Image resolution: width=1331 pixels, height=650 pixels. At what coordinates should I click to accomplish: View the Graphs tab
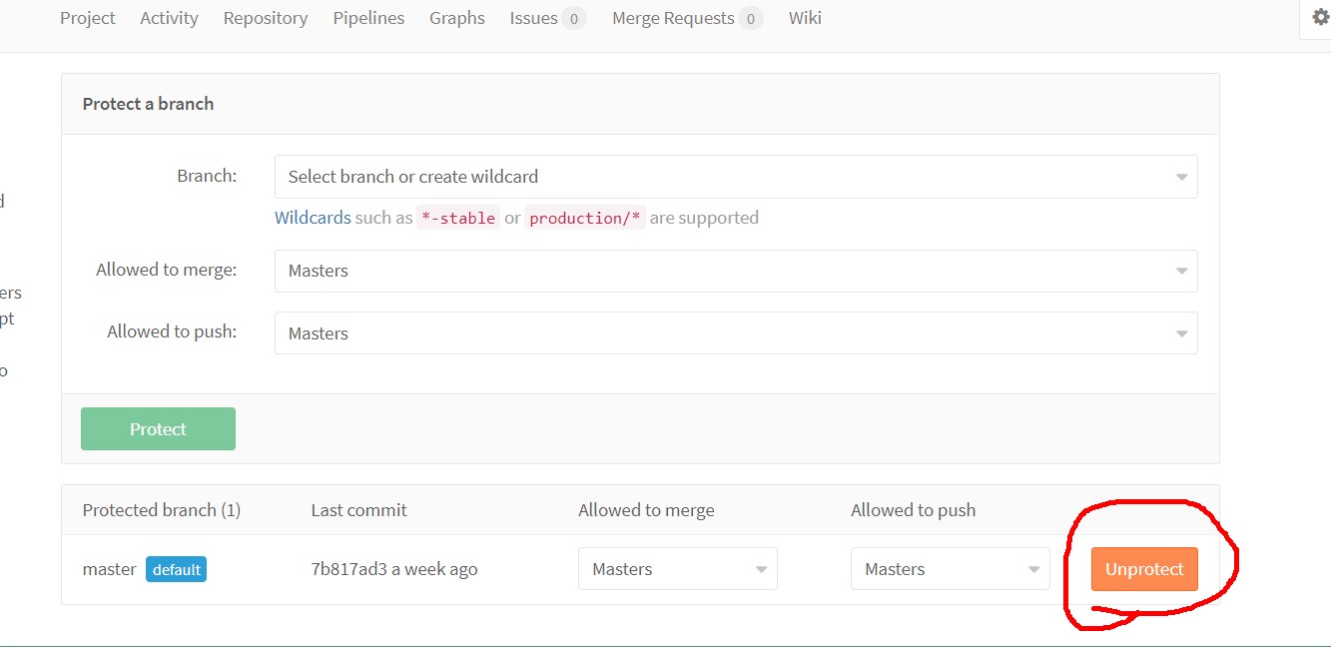(x=457, y=18)
